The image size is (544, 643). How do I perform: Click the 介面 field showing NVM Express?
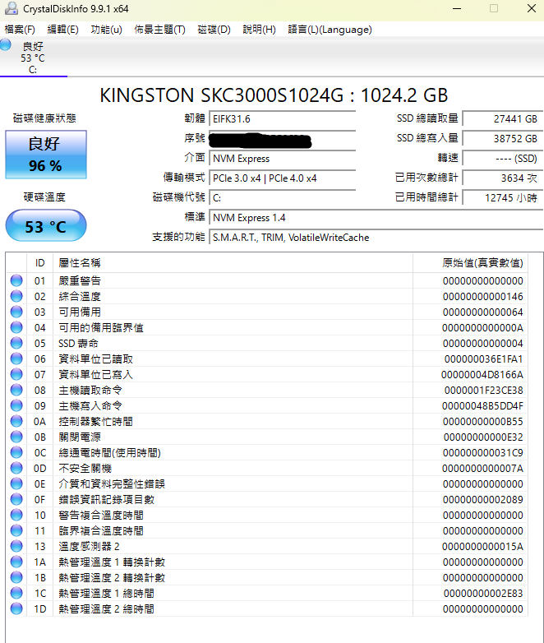coord(283,159)
